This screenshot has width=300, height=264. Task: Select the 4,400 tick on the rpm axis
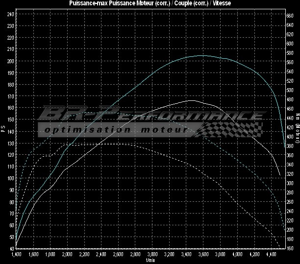click(270, 255)
